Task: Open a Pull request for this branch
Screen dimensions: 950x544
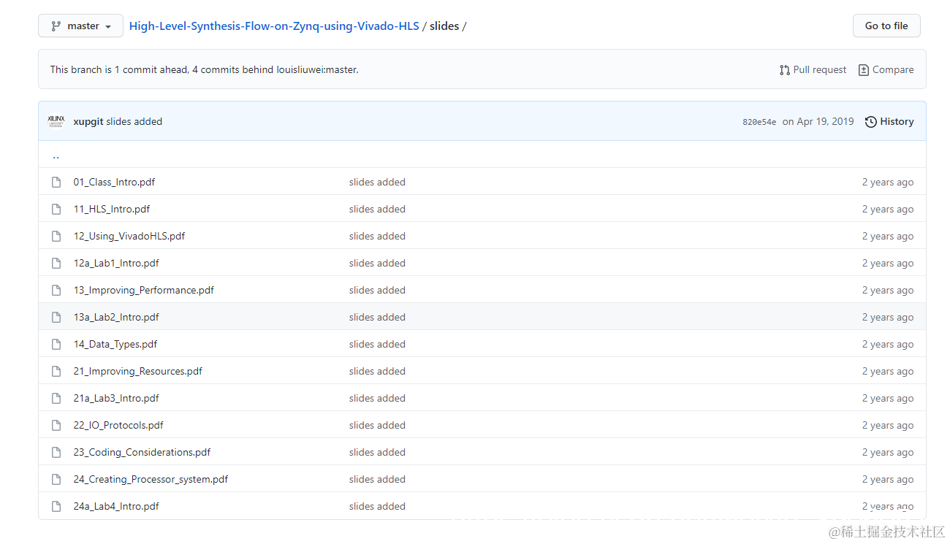Action: point(813,69)
